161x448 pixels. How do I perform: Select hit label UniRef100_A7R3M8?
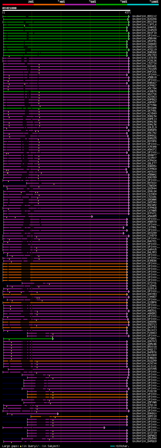pyautogui.click(x=144, y=147)
